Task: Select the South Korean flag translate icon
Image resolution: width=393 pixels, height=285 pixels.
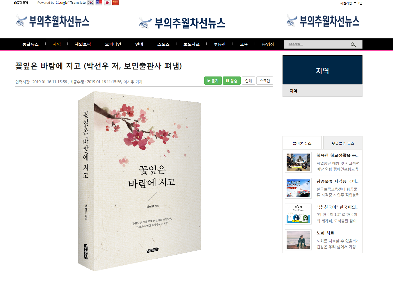Action: pos(91,3)
